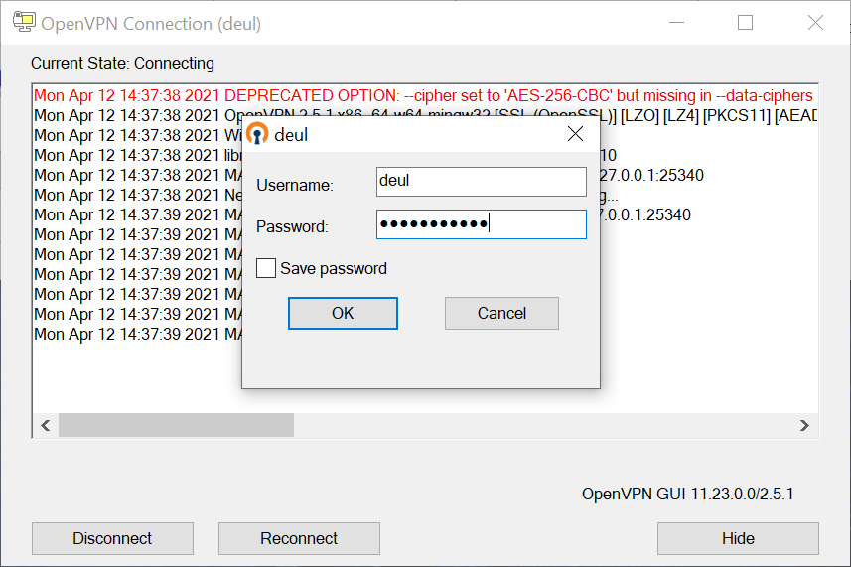Close the deul credentials dialog
The width and height of the screenshot is (851, 567).
pos(575,134)
